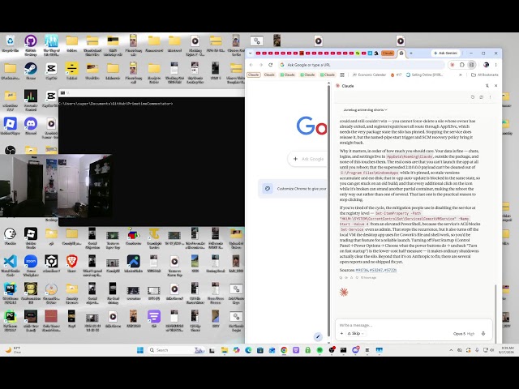Click the plus attach button in message box
The image size is (519, 389).
click(x=341, y=333)
